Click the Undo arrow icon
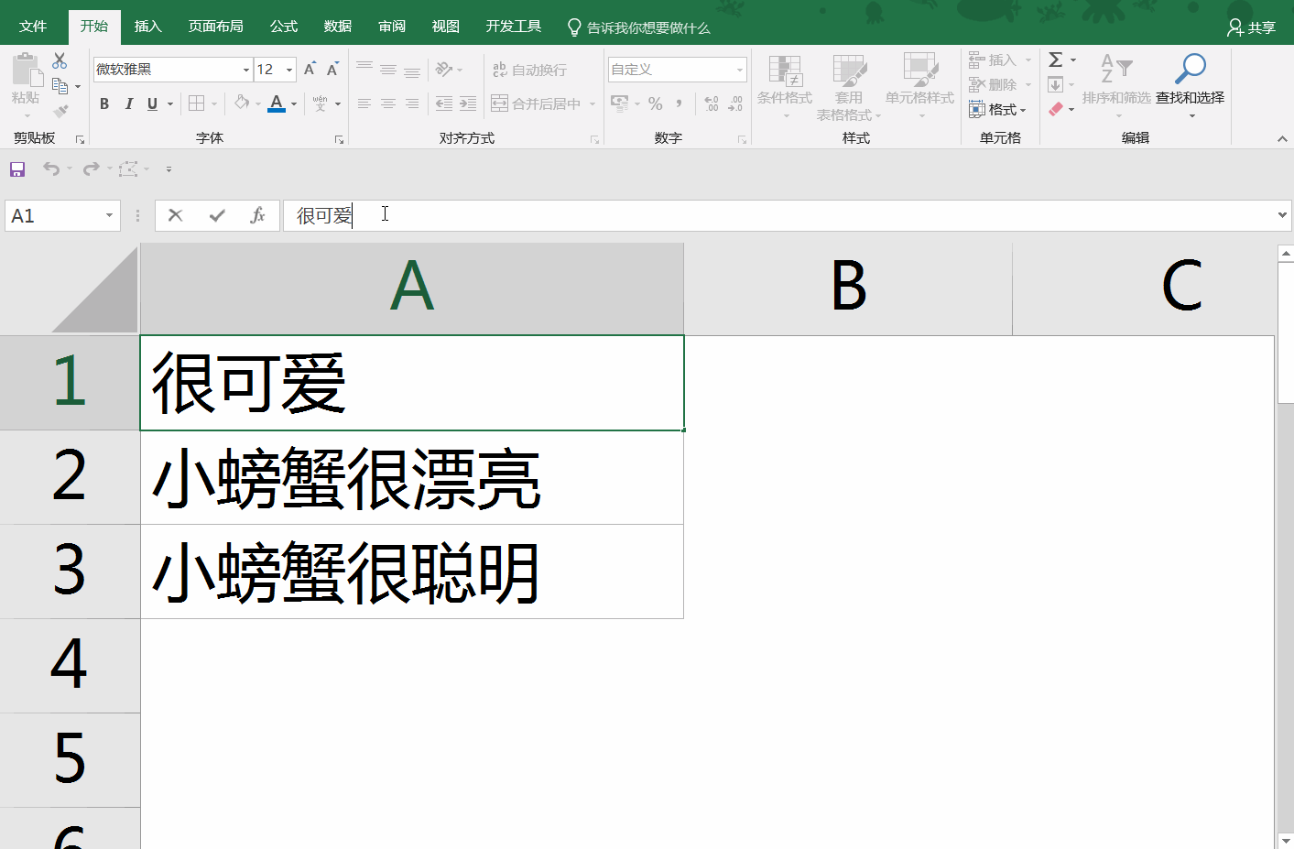1294x849 pixels. pyautogui.click(x=51, y=169)
